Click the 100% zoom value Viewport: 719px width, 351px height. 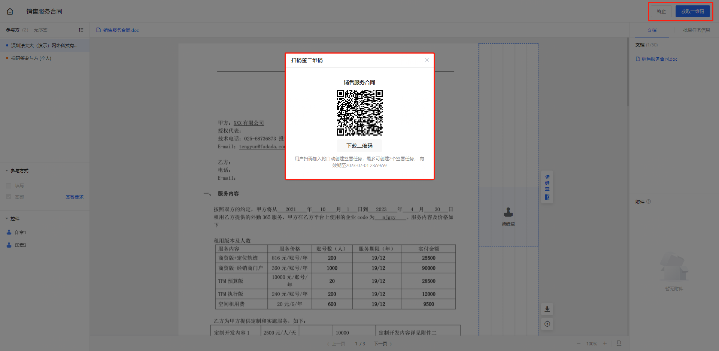click(592, 344)
